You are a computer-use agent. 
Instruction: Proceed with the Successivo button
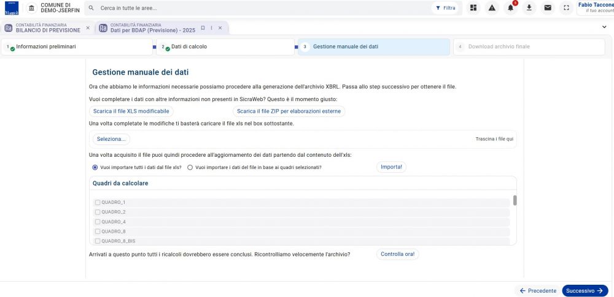585,291
